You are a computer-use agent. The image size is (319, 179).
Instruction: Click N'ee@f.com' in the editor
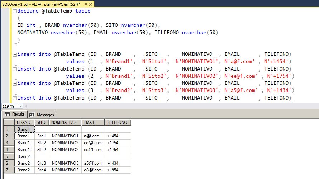click(x=241, y=76)
